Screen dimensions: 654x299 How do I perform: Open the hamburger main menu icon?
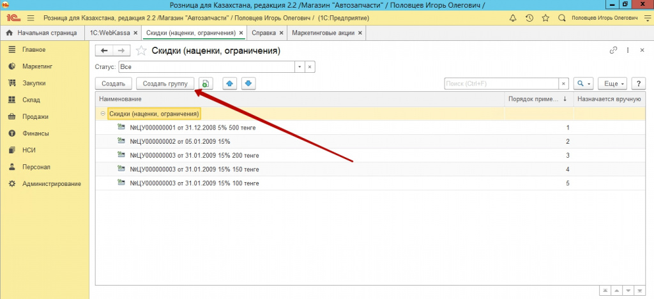[x=31, y=19]
